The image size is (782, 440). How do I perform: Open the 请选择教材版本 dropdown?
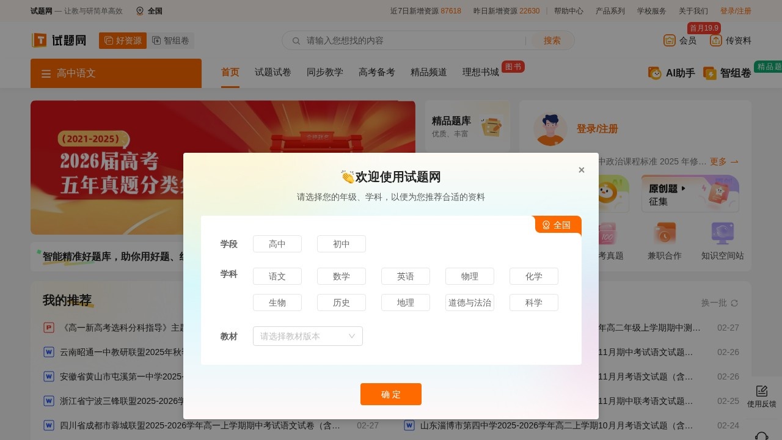pos(307,336)
